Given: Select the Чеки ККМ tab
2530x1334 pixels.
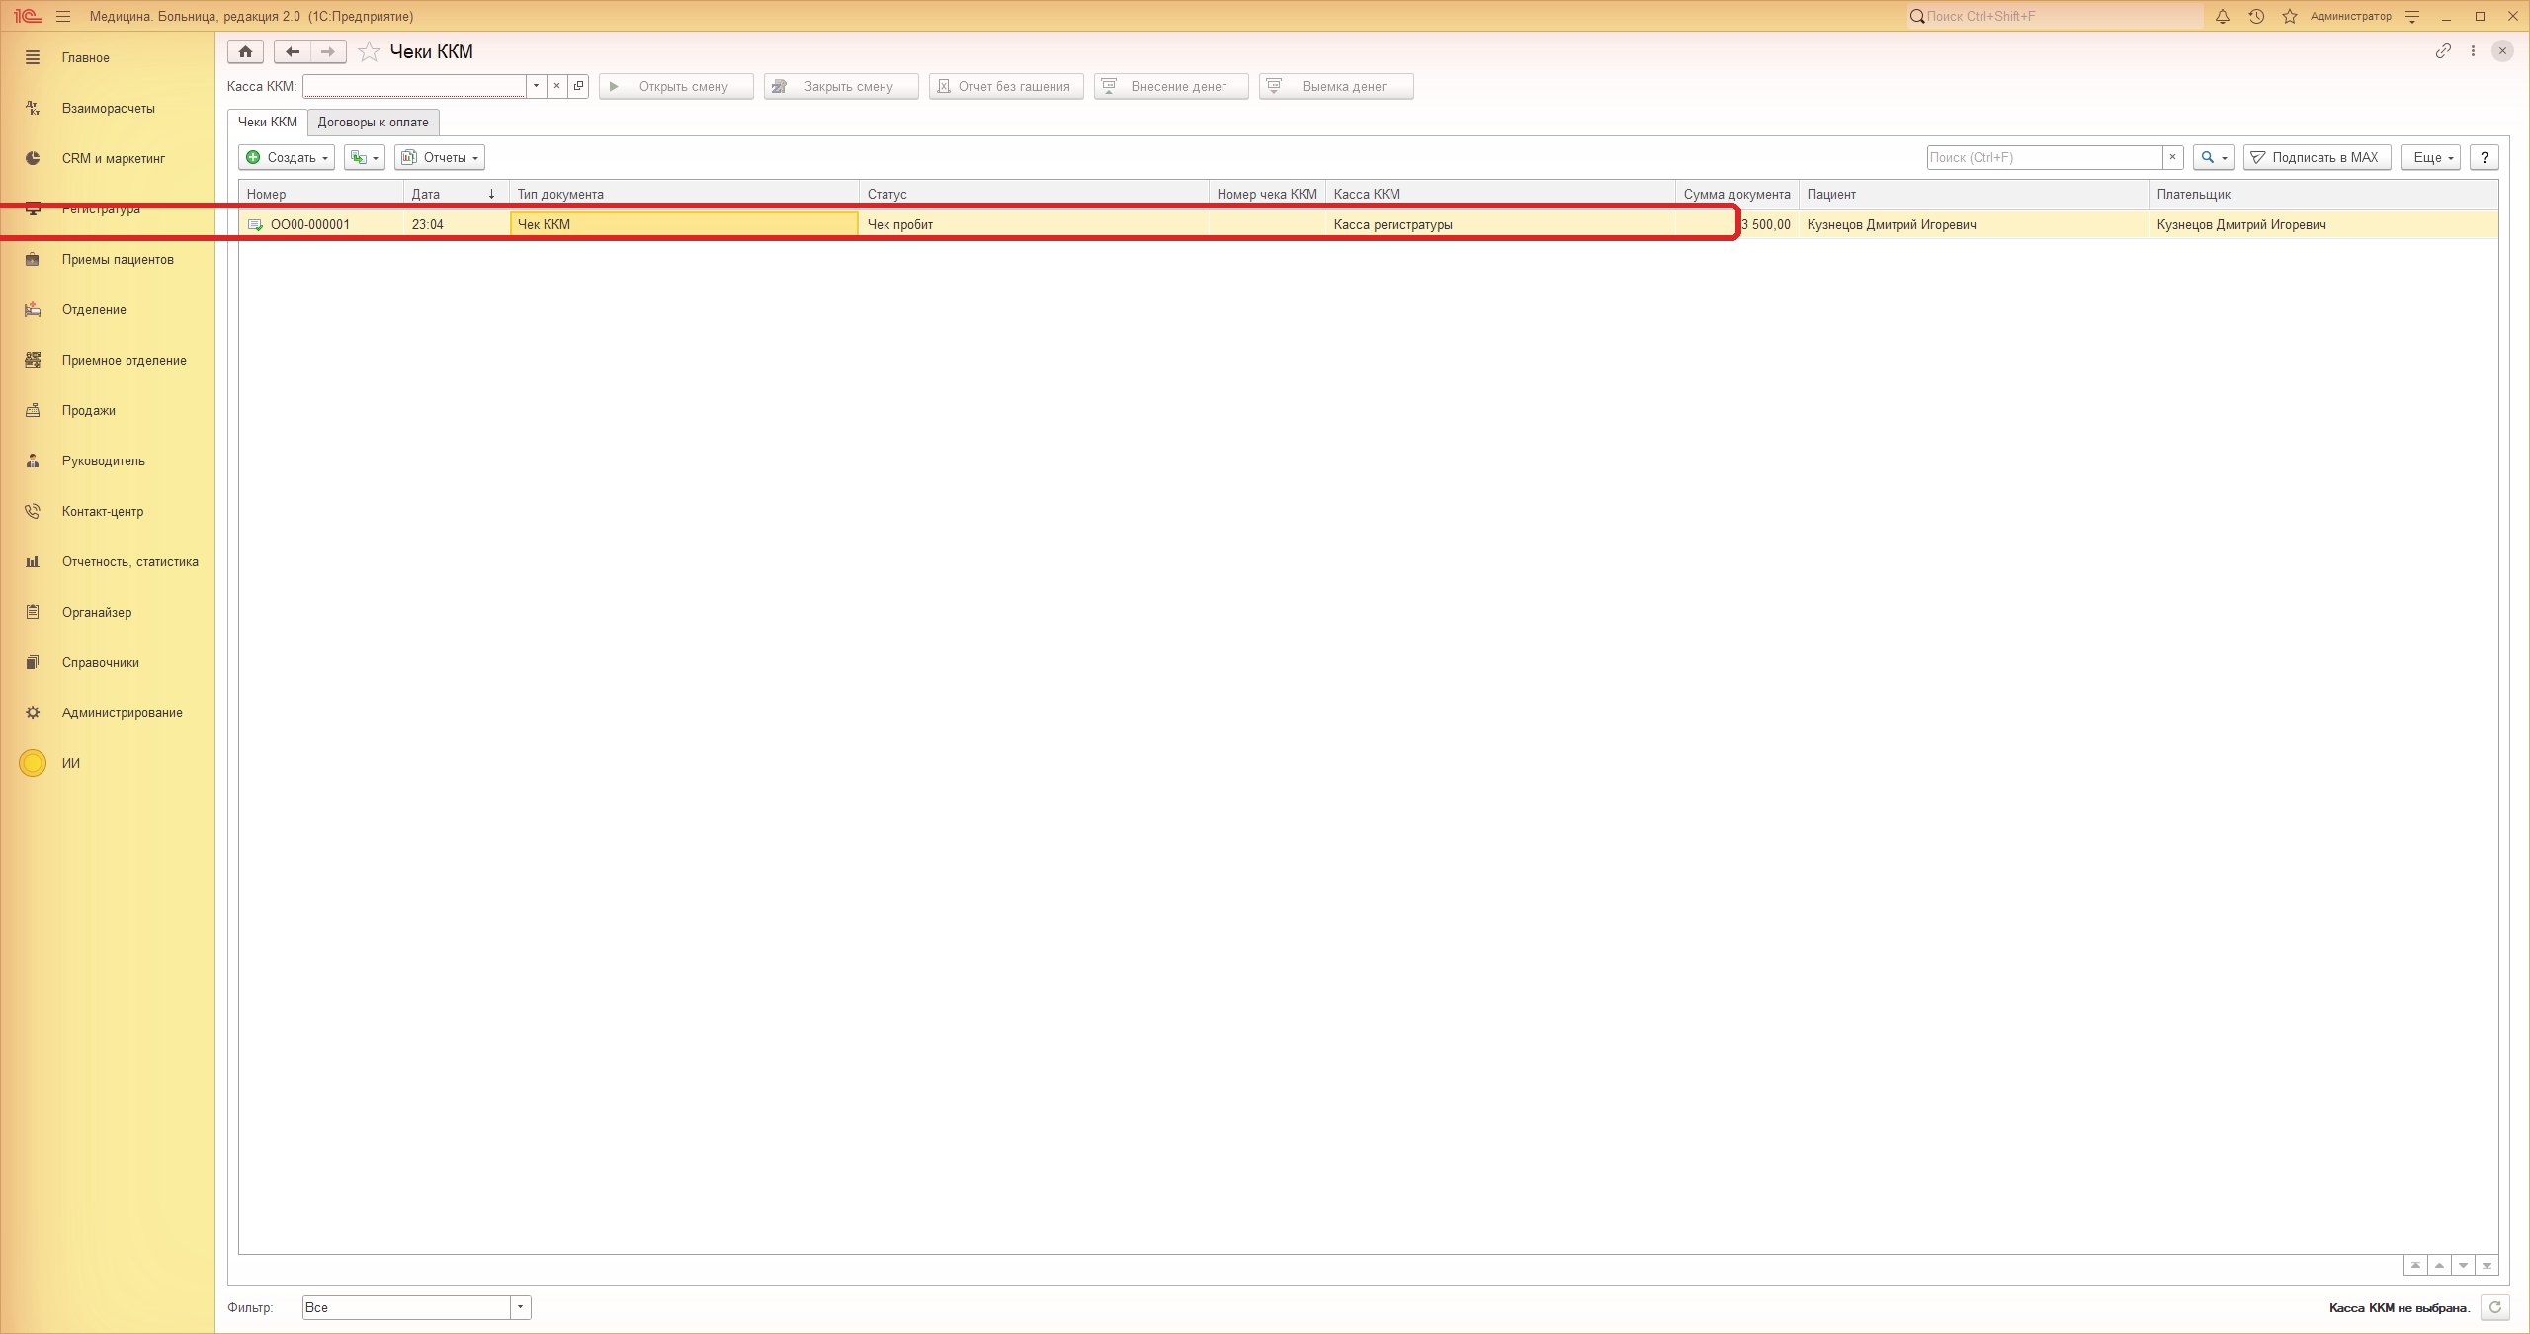Looking at the screenshot, I should click(267, 122).
